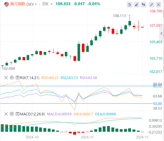
Task: Click the 102.694 low price label
Action: click(8, 69)
